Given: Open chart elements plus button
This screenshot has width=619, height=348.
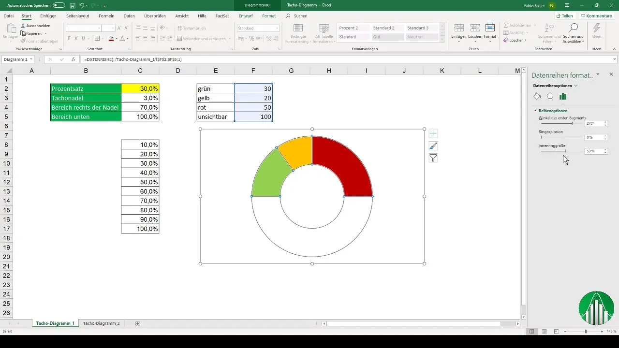Looking at the screenshot, I should [433, 133].
